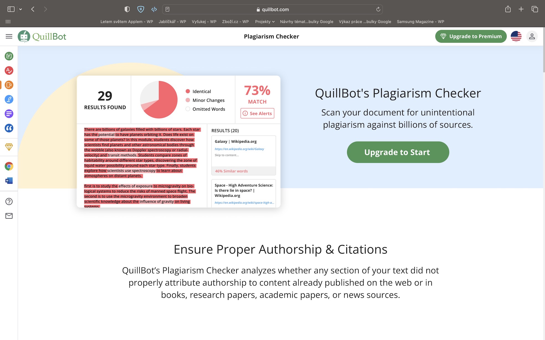Click the Contact mail envelope icon
Screen dimensions: 545x340
(x=9, y=216)
